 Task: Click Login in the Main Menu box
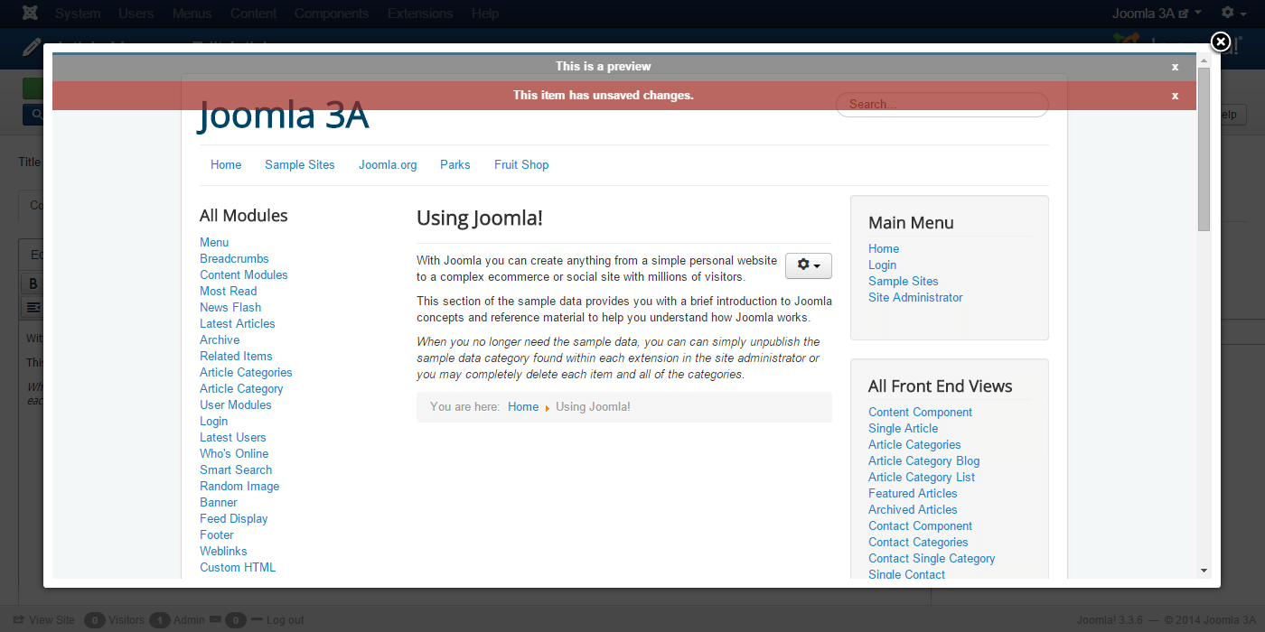click(883, 265)
